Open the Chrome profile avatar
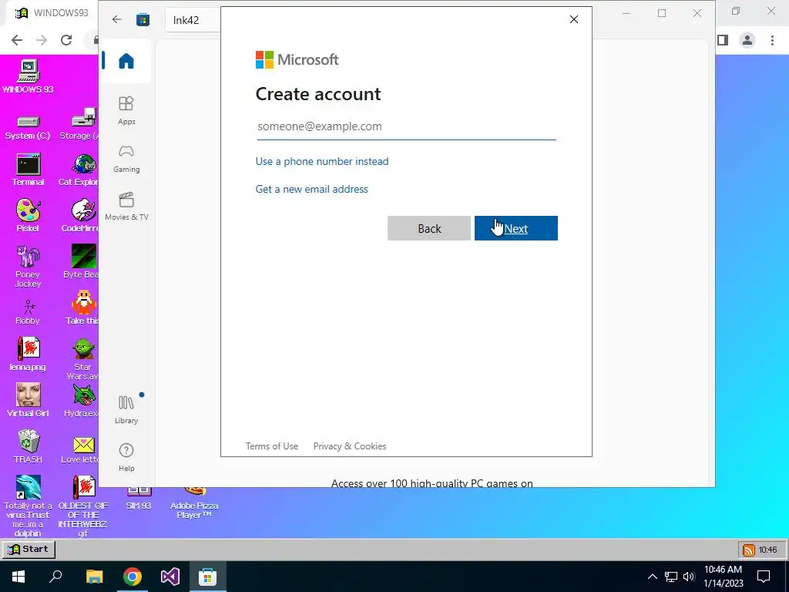The width and height of the screenshot is (789, 592). [747, 40]
